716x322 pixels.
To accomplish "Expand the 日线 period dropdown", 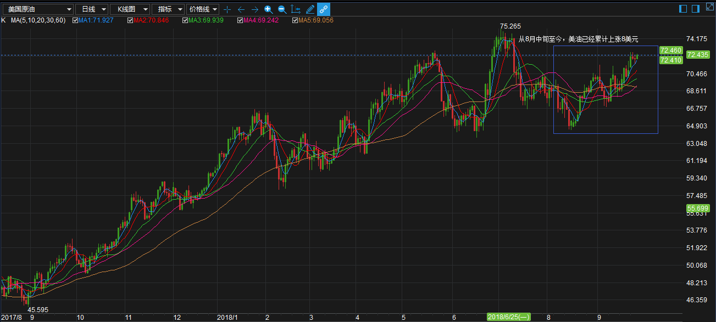I will pos(91,9).
